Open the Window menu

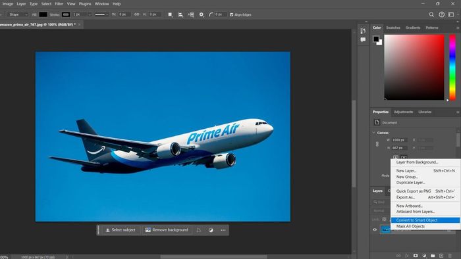pyautogui.click(x=101, y=4)
